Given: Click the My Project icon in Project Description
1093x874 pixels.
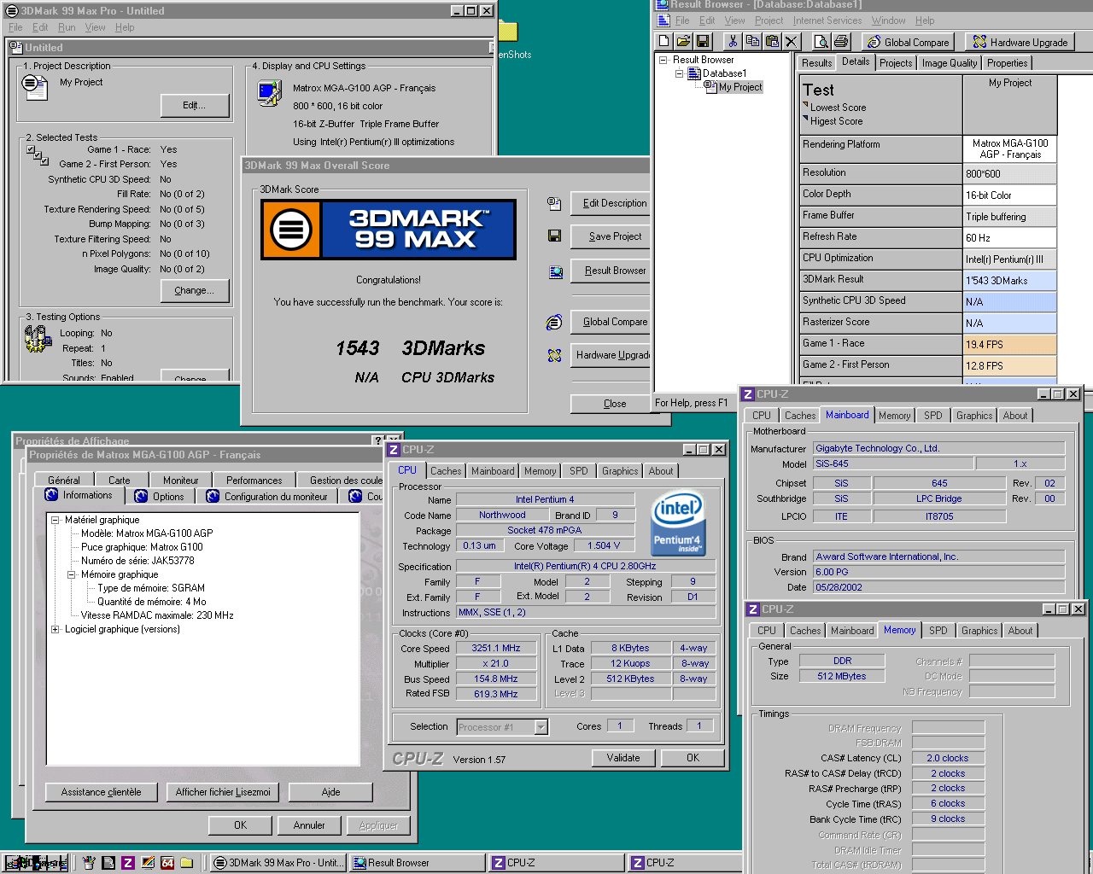Looking at the screenshot, I should (35, 86).
